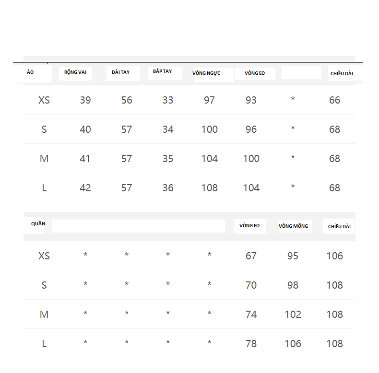This screenshot has width=379, height=373.
Task: Click the VÒNG MÔNG column header
Action: pos(294,226)
